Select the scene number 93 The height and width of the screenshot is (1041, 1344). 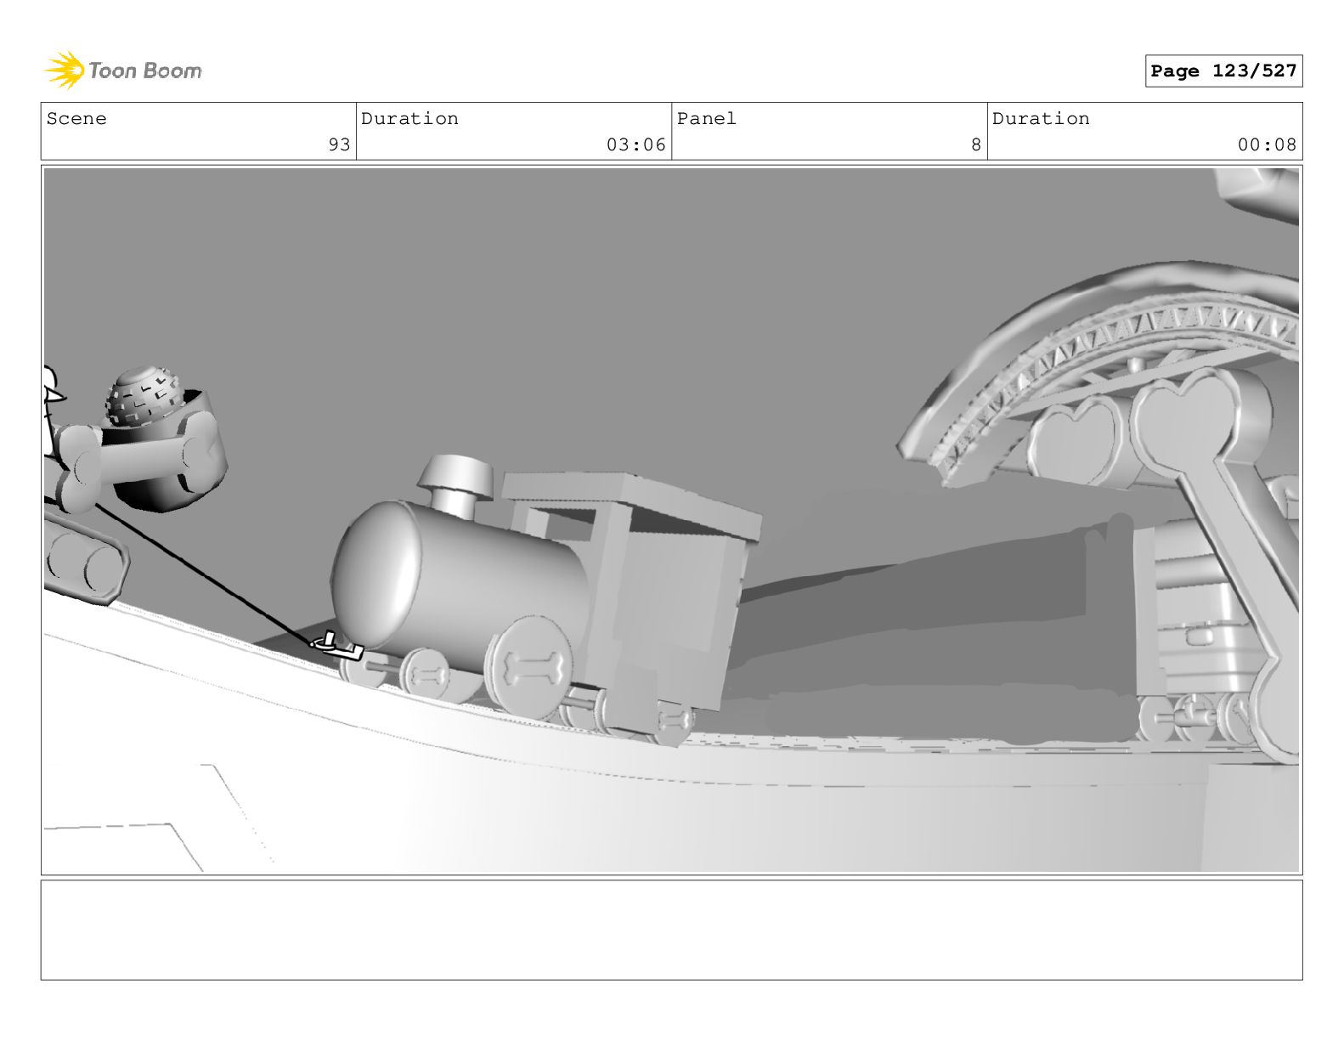(x=339, y=144)
